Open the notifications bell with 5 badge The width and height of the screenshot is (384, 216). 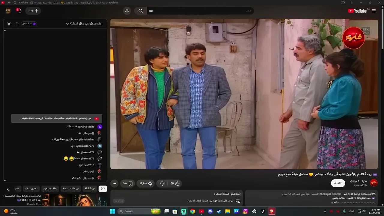(19, 11)
